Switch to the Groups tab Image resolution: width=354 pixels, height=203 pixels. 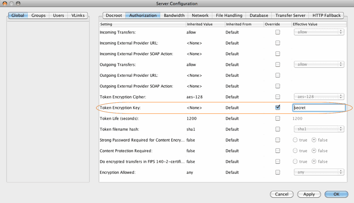(x=38, y=15)
